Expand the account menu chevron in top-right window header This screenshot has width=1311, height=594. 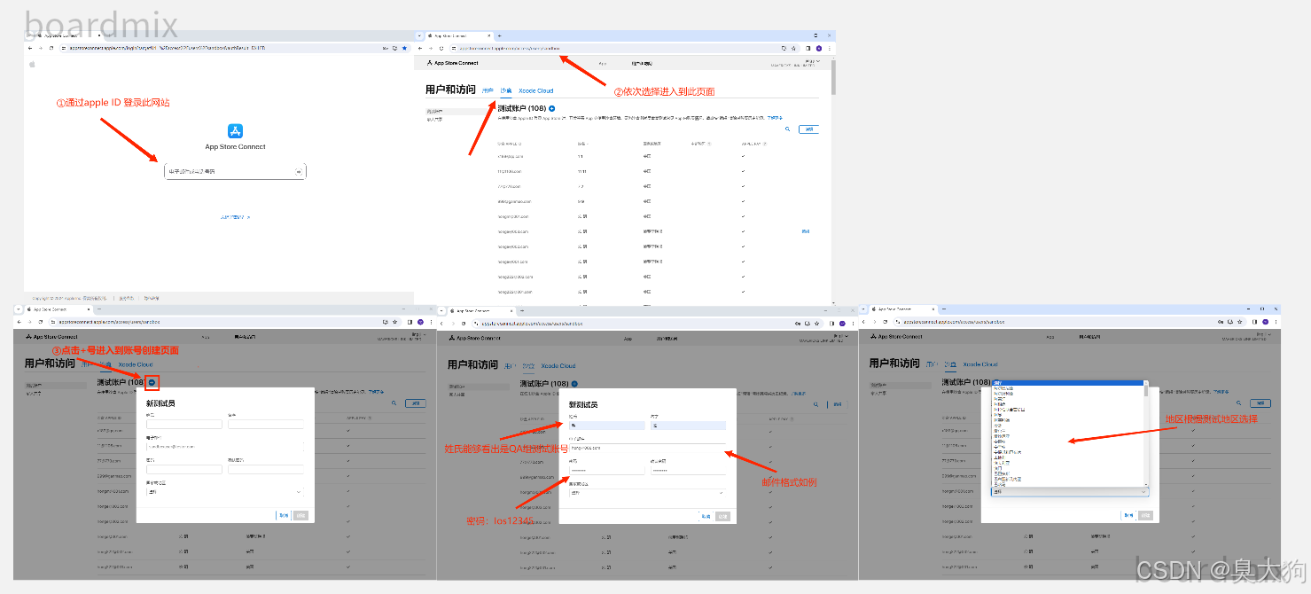tap(818, 61)
